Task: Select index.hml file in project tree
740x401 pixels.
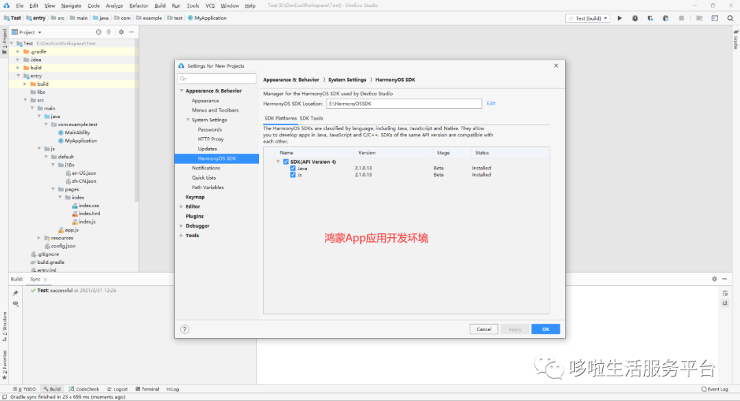Action: 89,213
